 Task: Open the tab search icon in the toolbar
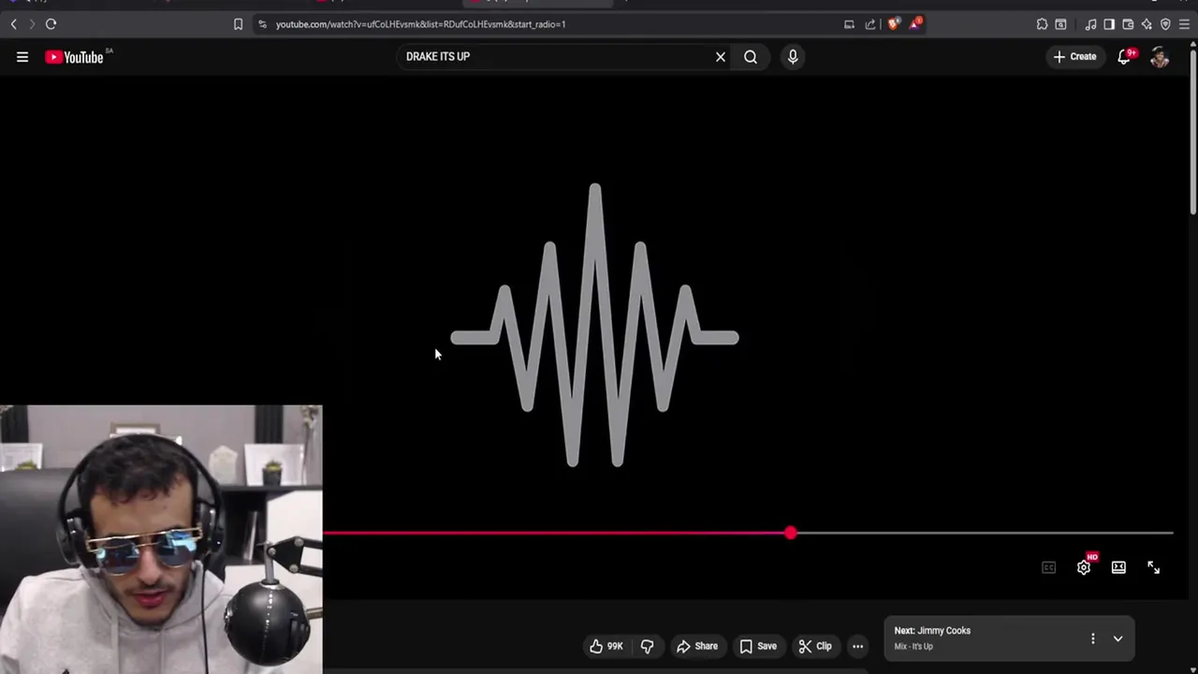click(x=1060, y=24)
